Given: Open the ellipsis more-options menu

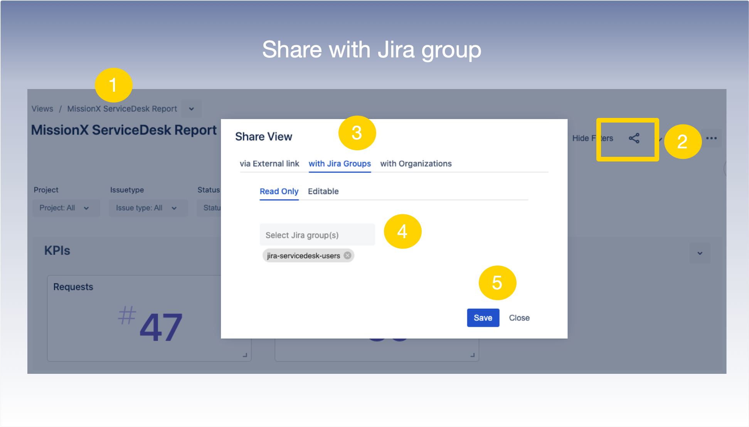Looking at the screenshot, I should [x=712, y=138].
